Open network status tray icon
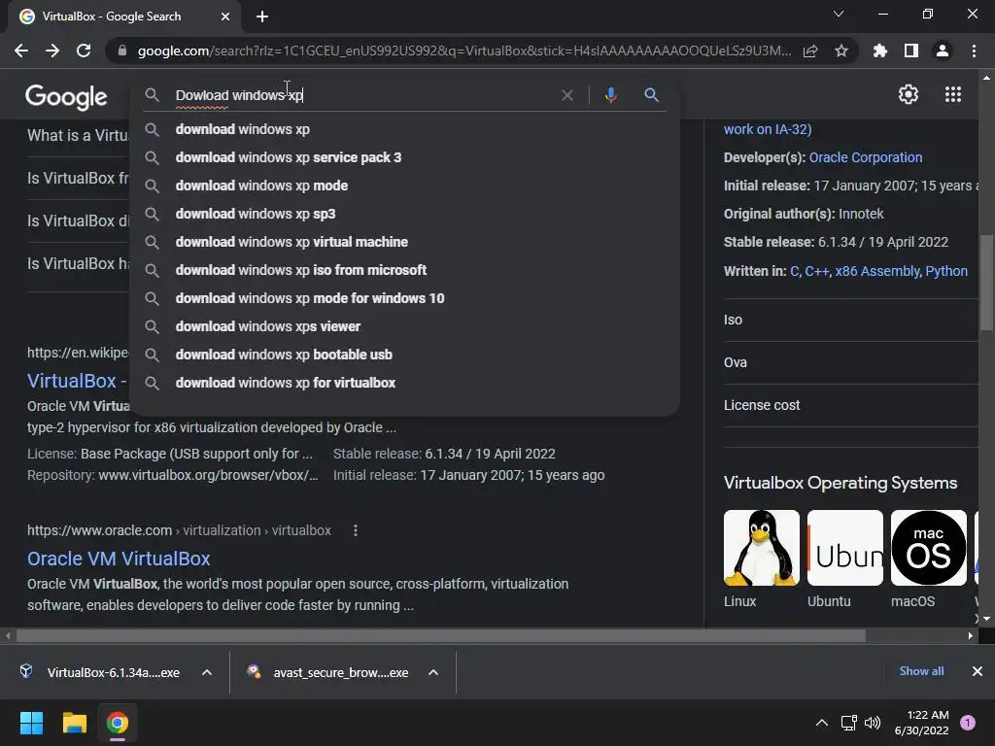The height and width of the screenshot is (746, 995). pos(848,723)
